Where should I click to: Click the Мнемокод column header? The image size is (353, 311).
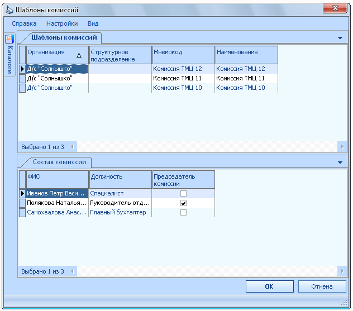(x=183, y=55)
